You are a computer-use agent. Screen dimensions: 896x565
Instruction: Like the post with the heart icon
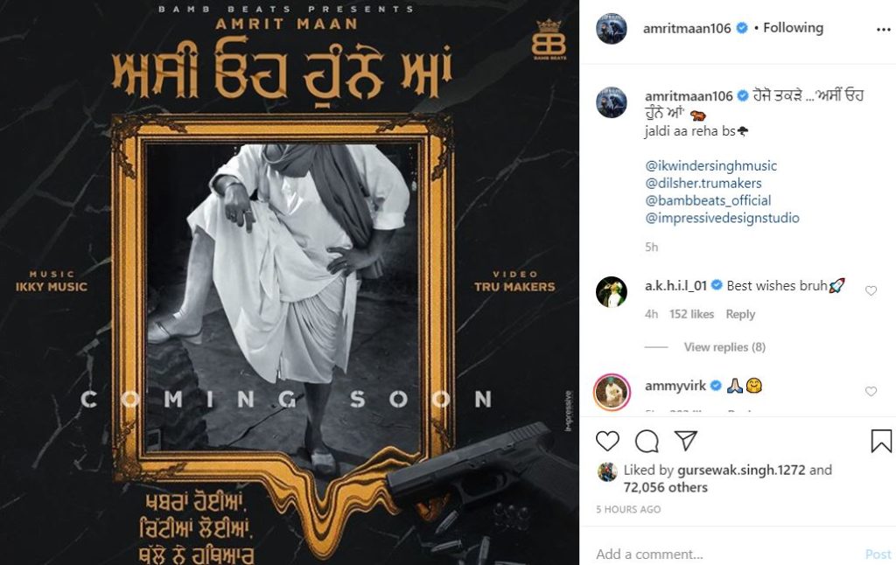click(607, 441)
